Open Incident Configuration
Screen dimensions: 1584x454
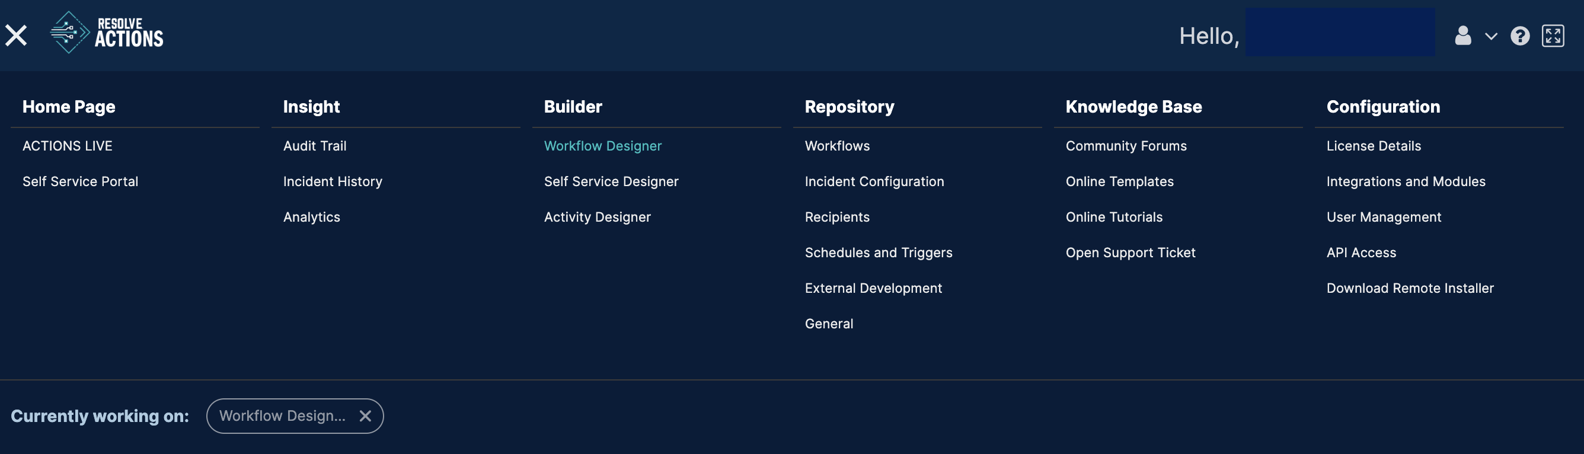[x=874, y=181]
